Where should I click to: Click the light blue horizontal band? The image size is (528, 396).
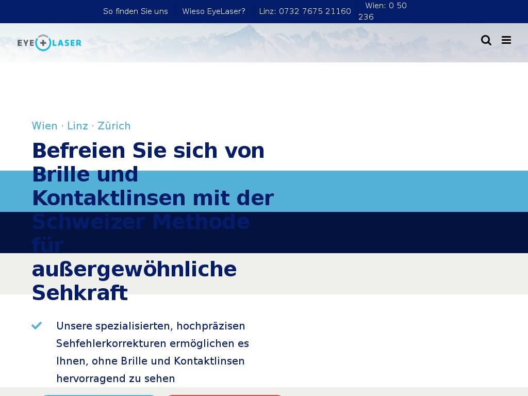point(402,191)
